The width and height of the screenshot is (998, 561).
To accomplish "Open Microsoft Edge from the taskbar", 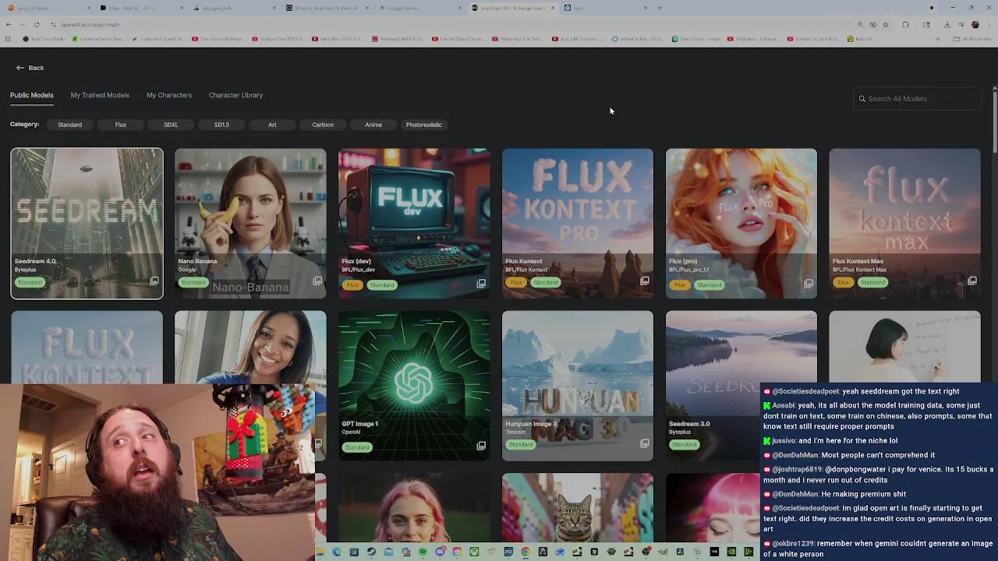I will click(x=337, y=552).
